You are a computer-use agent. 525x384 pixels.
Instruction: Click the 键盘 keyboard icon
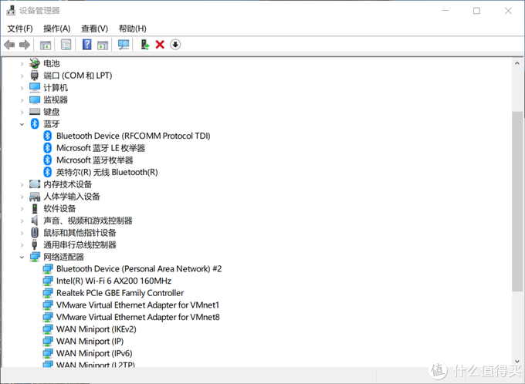tap(35, 111)
